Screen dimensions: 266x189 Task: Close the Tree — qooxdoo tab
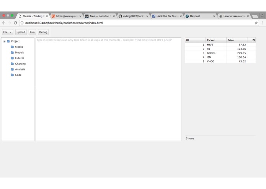[x=114, y=16]
